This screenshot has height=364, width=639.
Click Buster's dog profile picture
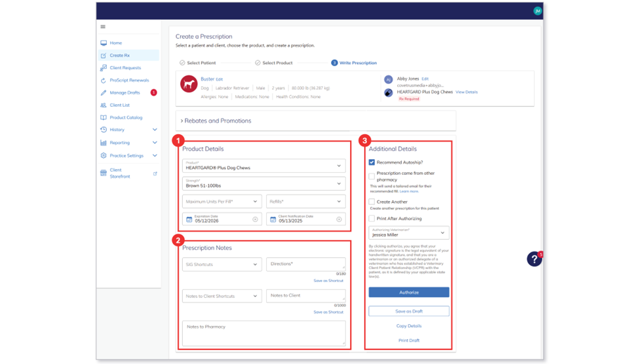[189, 84]
